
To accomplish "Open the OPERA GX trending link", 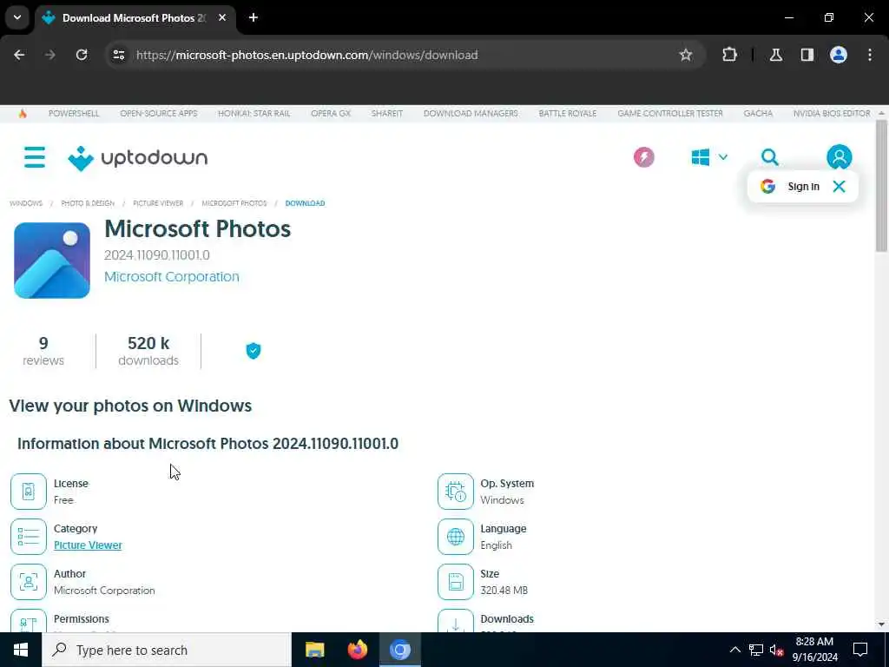I will coord(331,114).
